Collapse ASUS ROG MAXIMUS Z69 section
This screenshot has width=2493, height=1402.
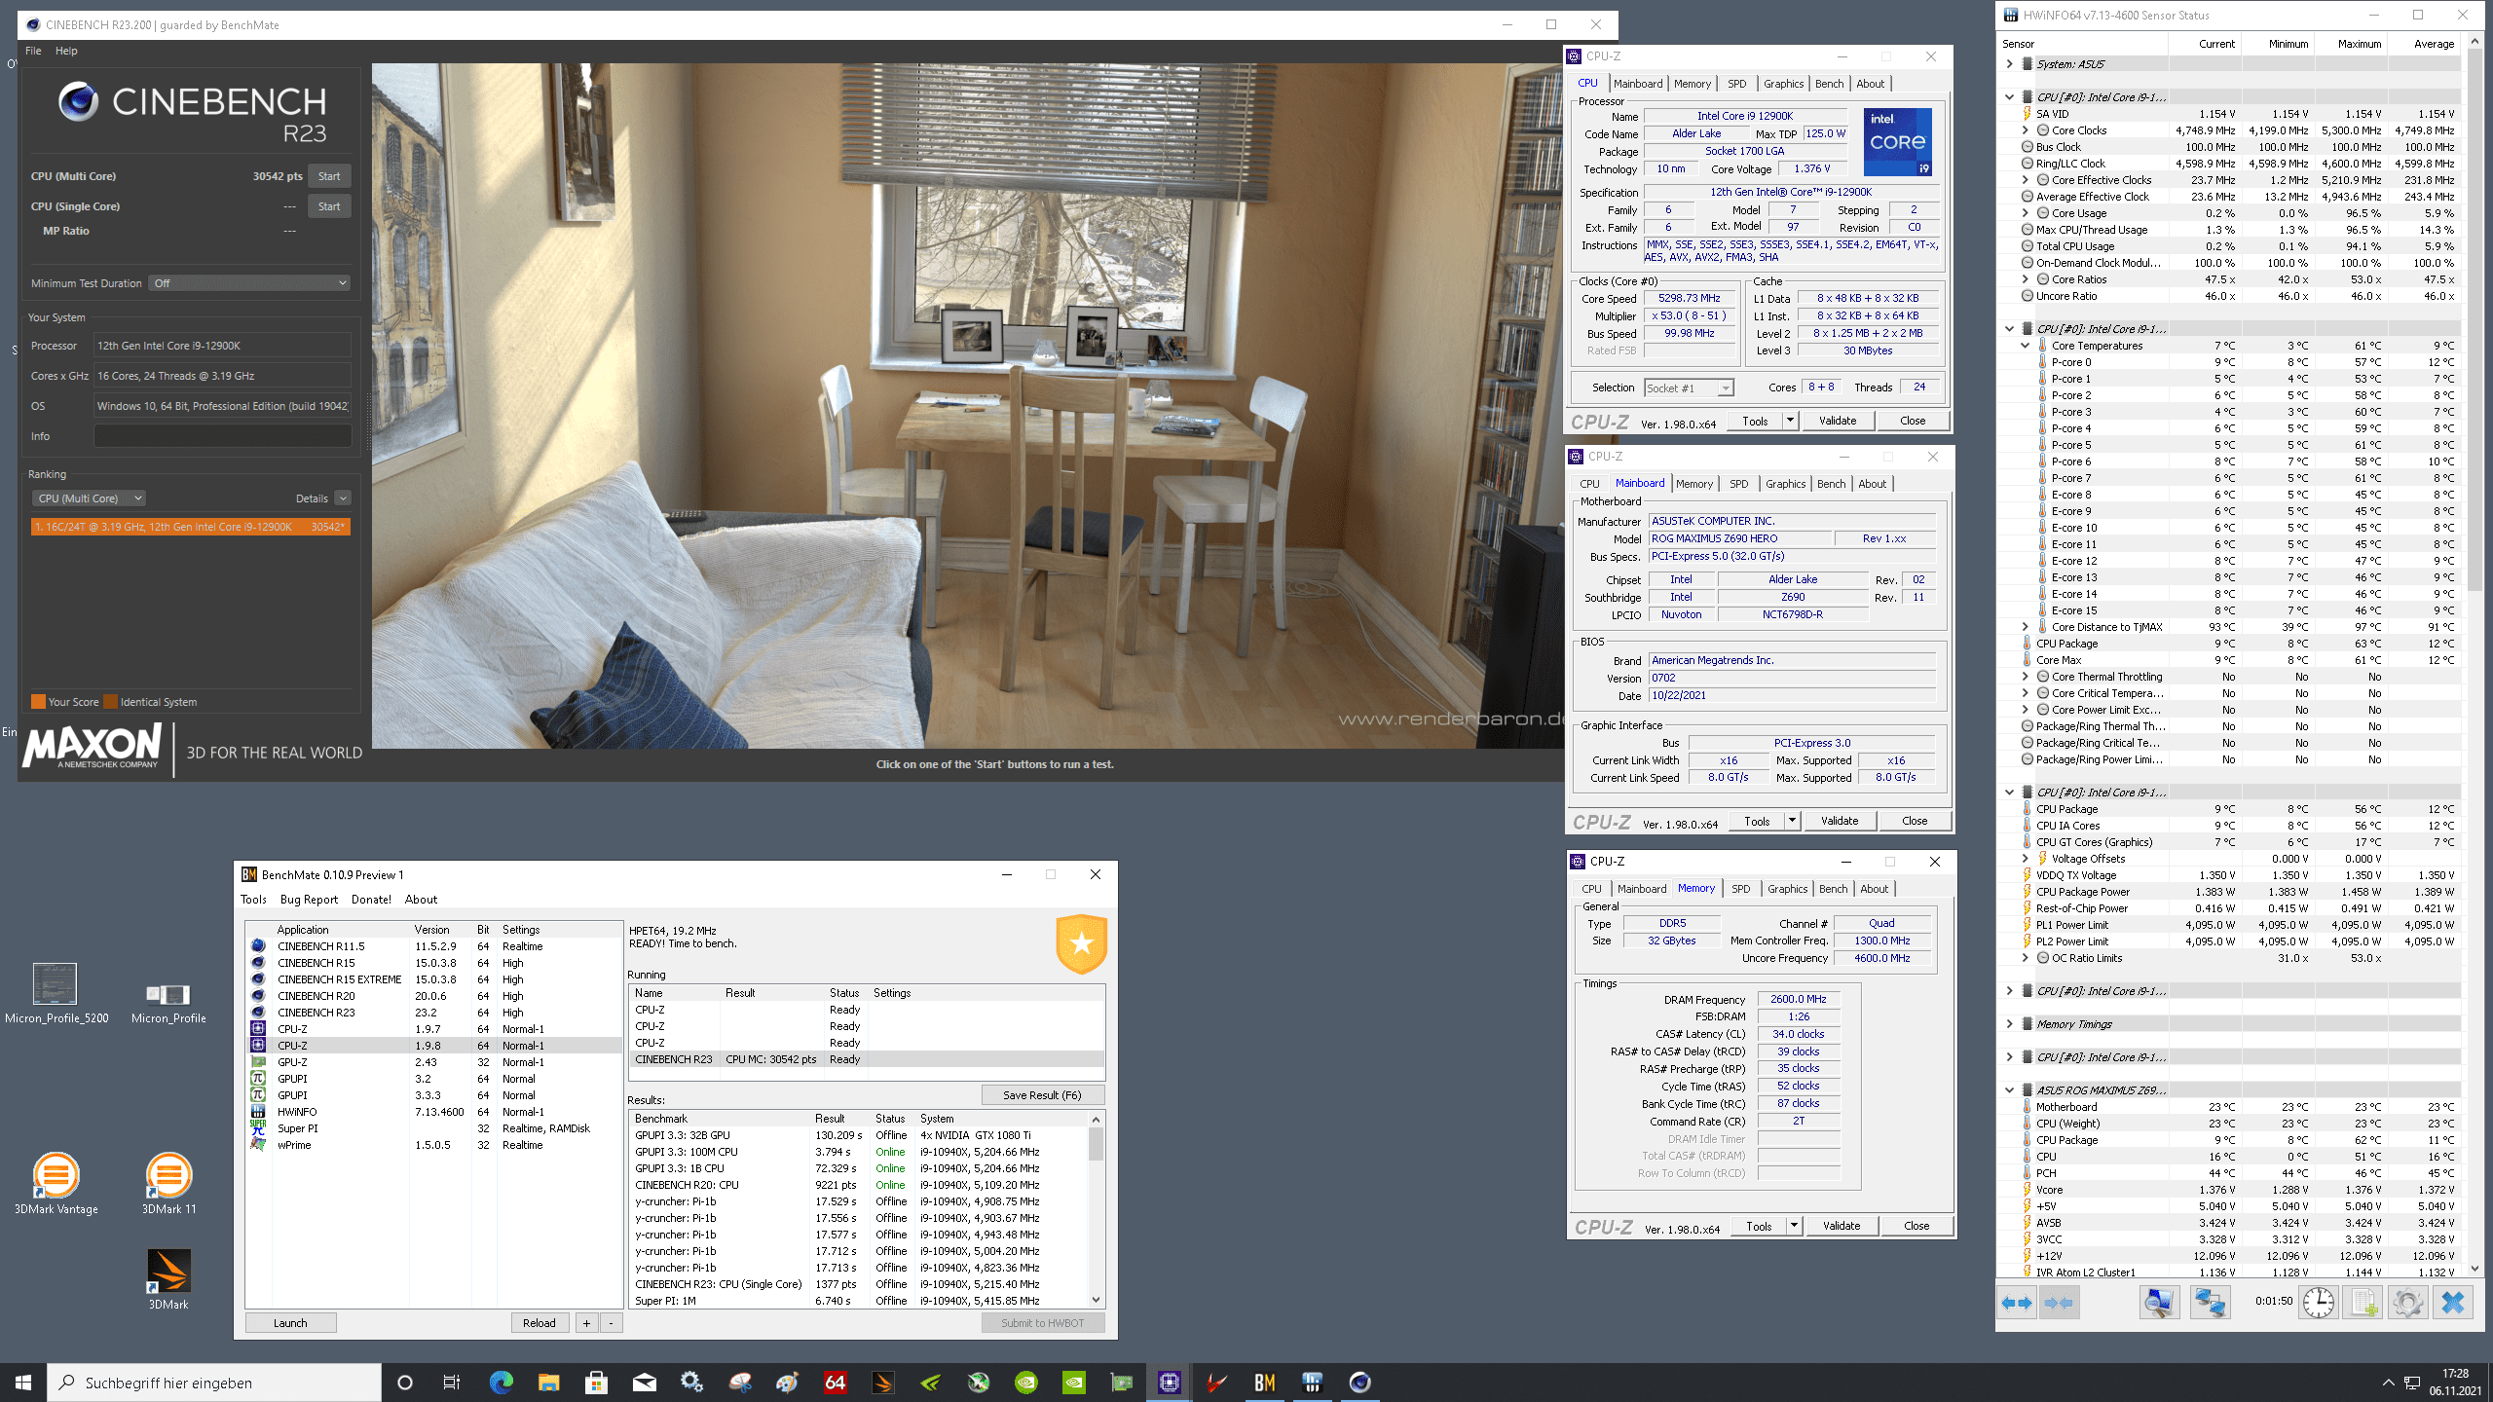click(2010, 1090)
